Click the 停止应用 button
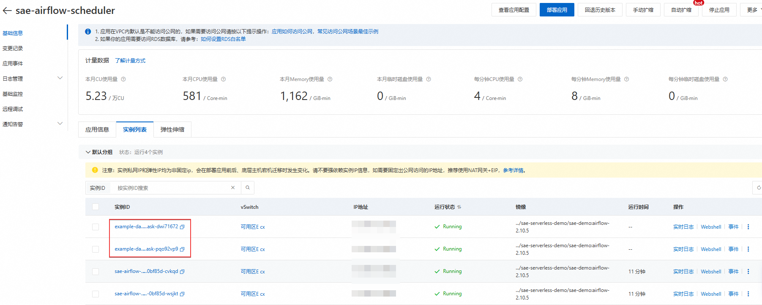This screenshot has width=762, height=305. tap(719, 10)
